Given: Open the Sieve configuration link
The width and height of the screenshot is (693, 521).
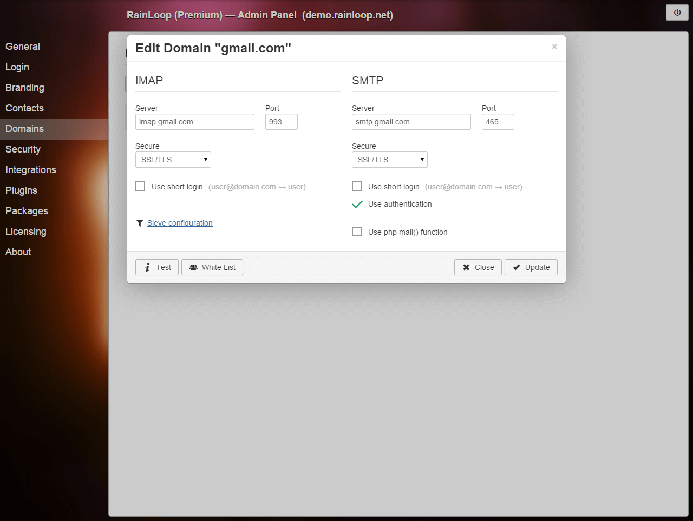Looking at the screenshot, I should 179,223.
